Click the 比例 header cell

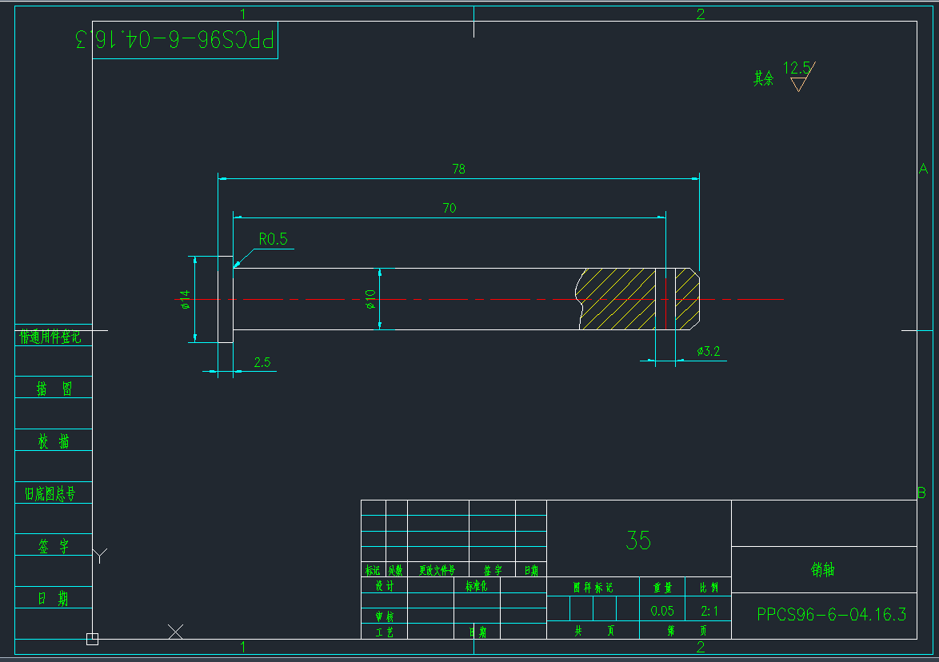709,587
